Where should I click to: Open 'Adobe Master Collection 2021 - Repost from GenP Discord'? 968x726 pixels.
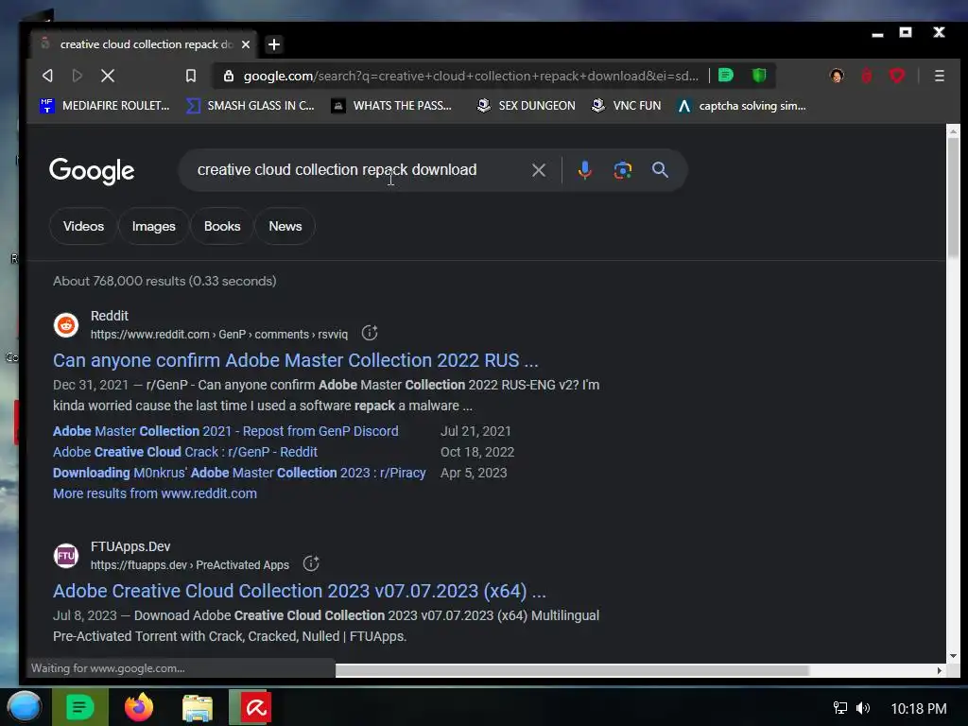click(x=225, y=431)
